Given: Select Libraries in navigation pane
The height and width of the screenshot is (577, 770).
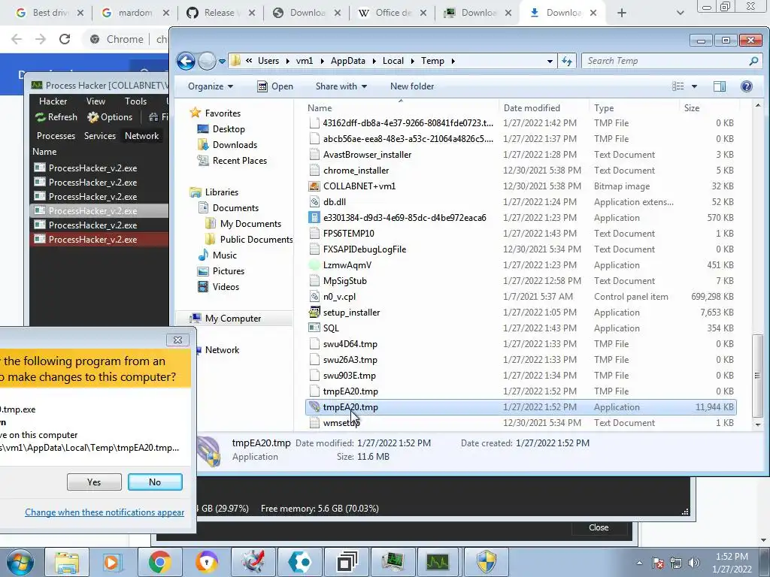Looking at the screenshot, I should pyautogui.click(x=222, y=192).
